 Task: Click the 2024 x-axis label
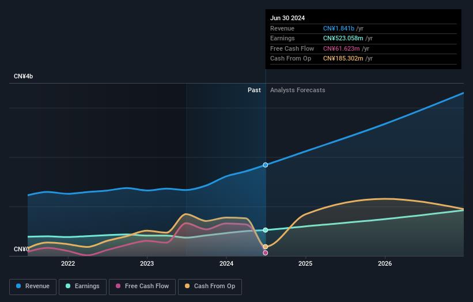[226, 263]
